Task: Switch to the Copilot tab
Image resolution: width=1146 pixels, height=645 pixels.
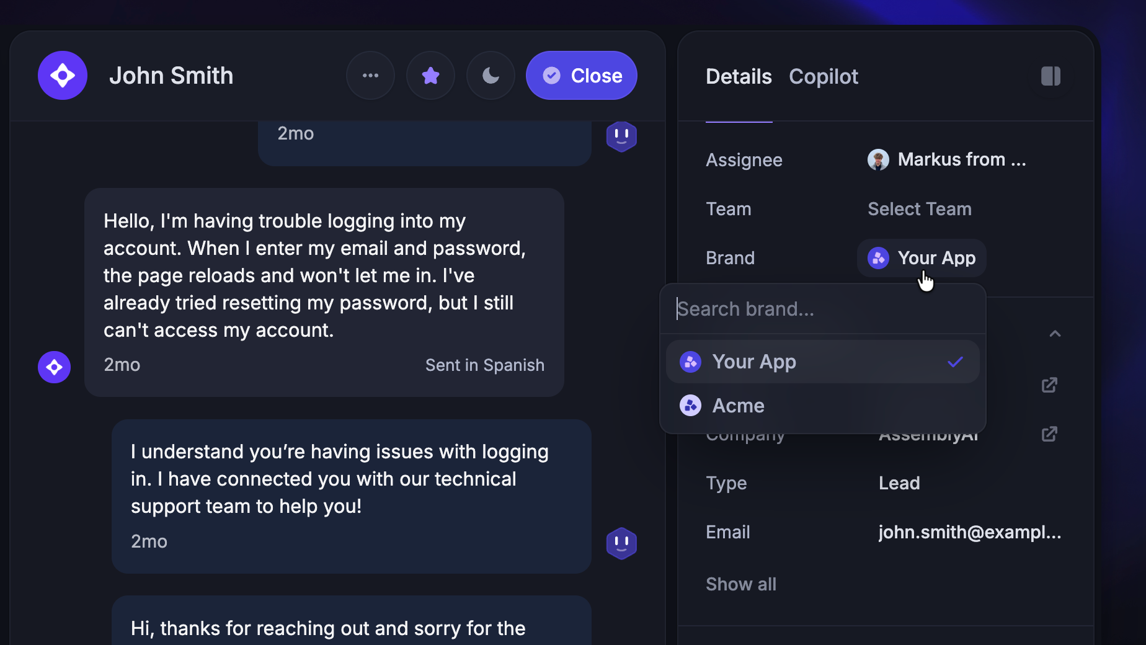Action: point(824,76)
